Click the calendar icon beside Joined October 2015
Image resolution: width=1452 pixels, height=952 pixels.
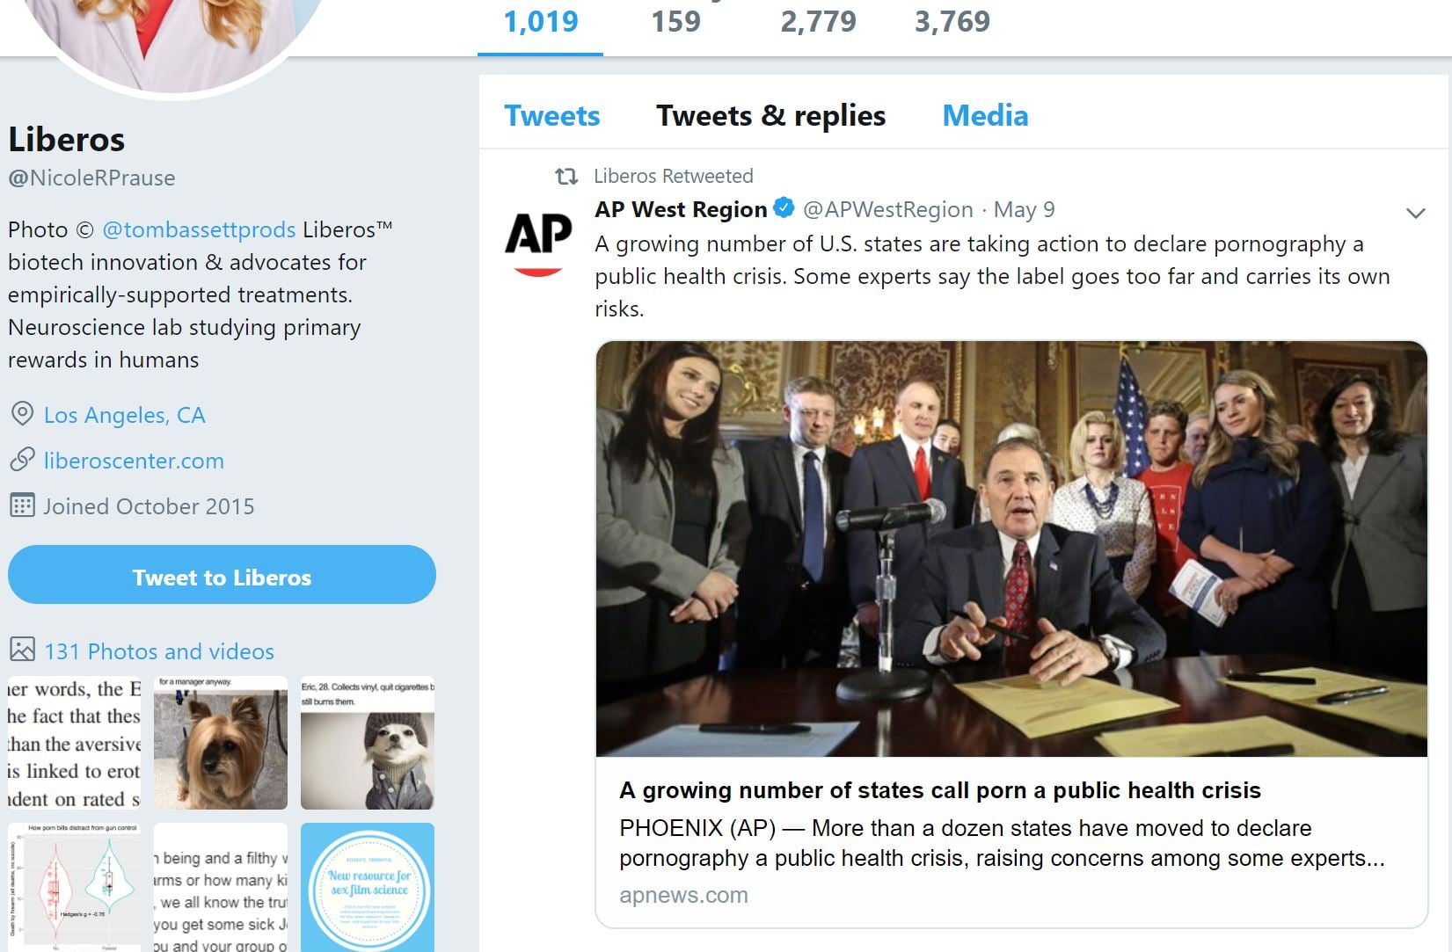pyautogui.click(x=22, y=505)
